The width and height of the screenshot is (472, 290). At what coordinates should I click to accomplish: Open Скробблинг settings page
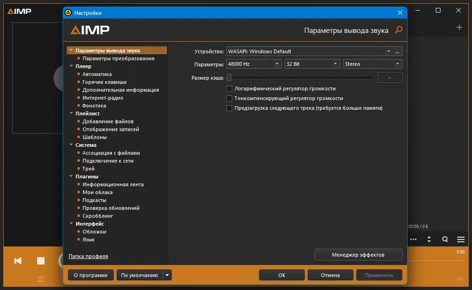point(98,216)
